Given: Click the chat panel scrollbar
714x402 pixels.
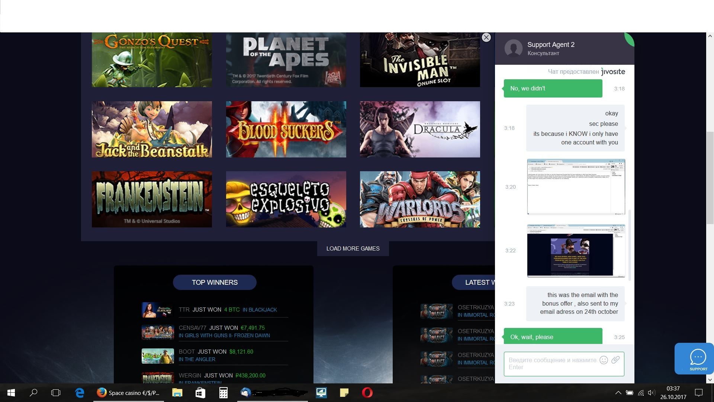Looking at the screenshot, I should [630, 245].
